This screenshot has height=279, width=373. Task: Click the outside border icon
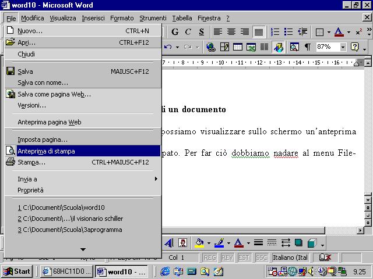pos(319,32)
